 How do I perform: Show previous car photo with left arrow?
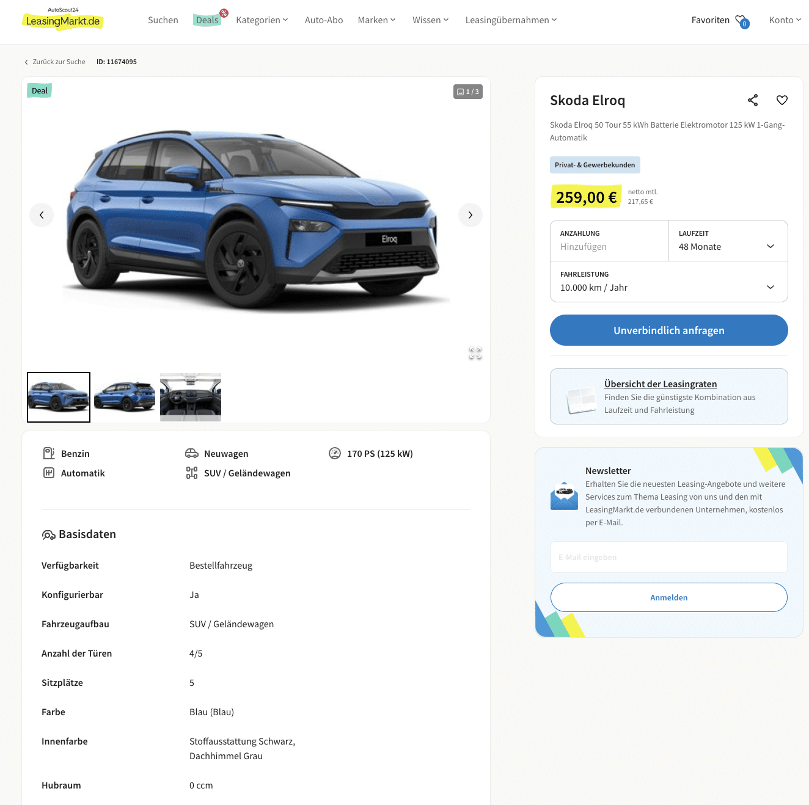click(x=42, y=215)
